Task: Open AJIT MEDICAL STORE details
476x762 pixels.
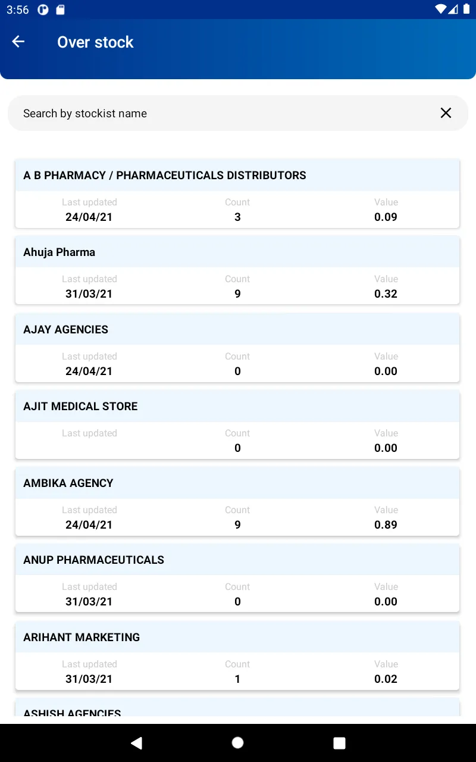Action: click(x=237, y=424)
